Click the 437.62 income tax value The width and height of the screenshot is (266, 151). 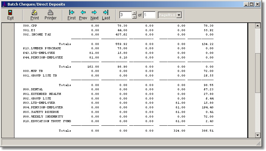click(121, 34)
